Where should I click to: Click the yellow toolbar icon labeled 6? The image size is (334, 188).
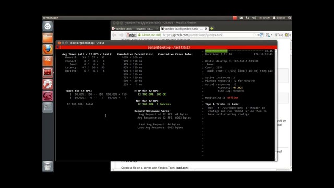tap(288, 35)
